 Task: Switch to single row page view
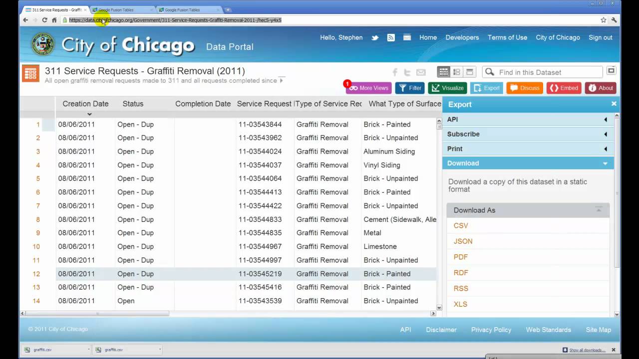click(469, 72)
